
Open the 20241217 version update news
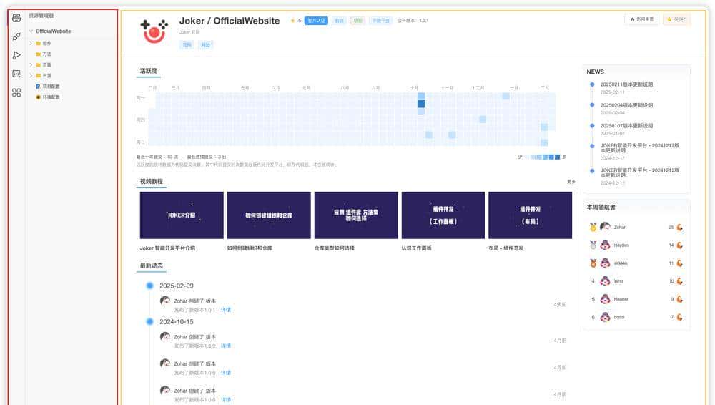(x=639, y=148)
